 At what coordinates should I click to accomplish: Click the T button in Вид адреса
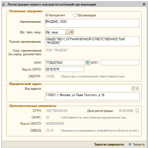pyautogui.click(x=133, y=89)
